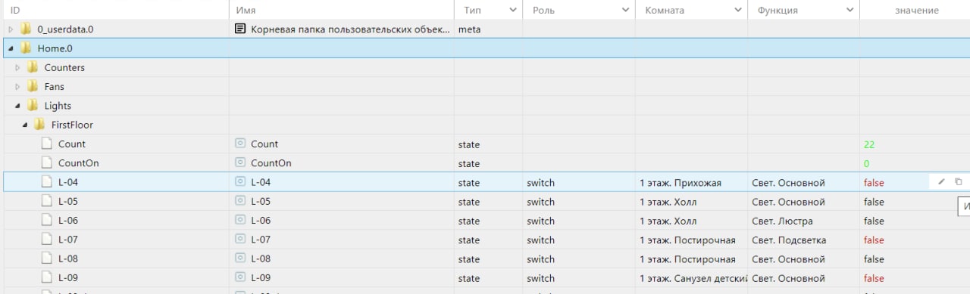Image resolution: width=970 pixels, height=294 pixels.
Task: Click the state icon next to Count name
Action: [x=241, y=144]
